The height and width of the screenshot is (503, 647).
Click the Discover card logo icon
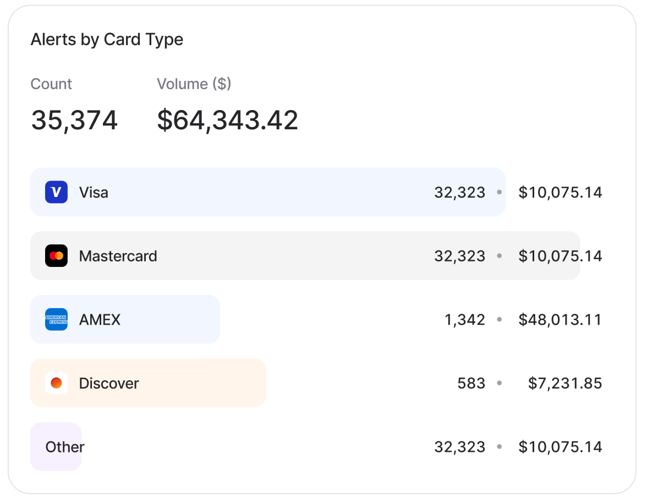(56, 383)
